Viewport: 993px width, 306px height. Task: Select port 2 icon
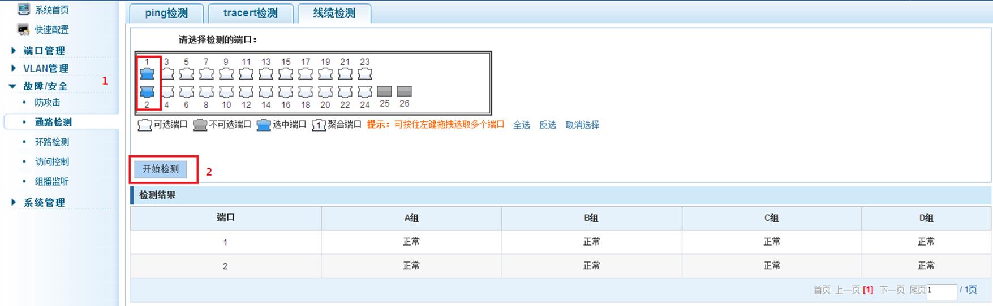(x=147, y=91)
